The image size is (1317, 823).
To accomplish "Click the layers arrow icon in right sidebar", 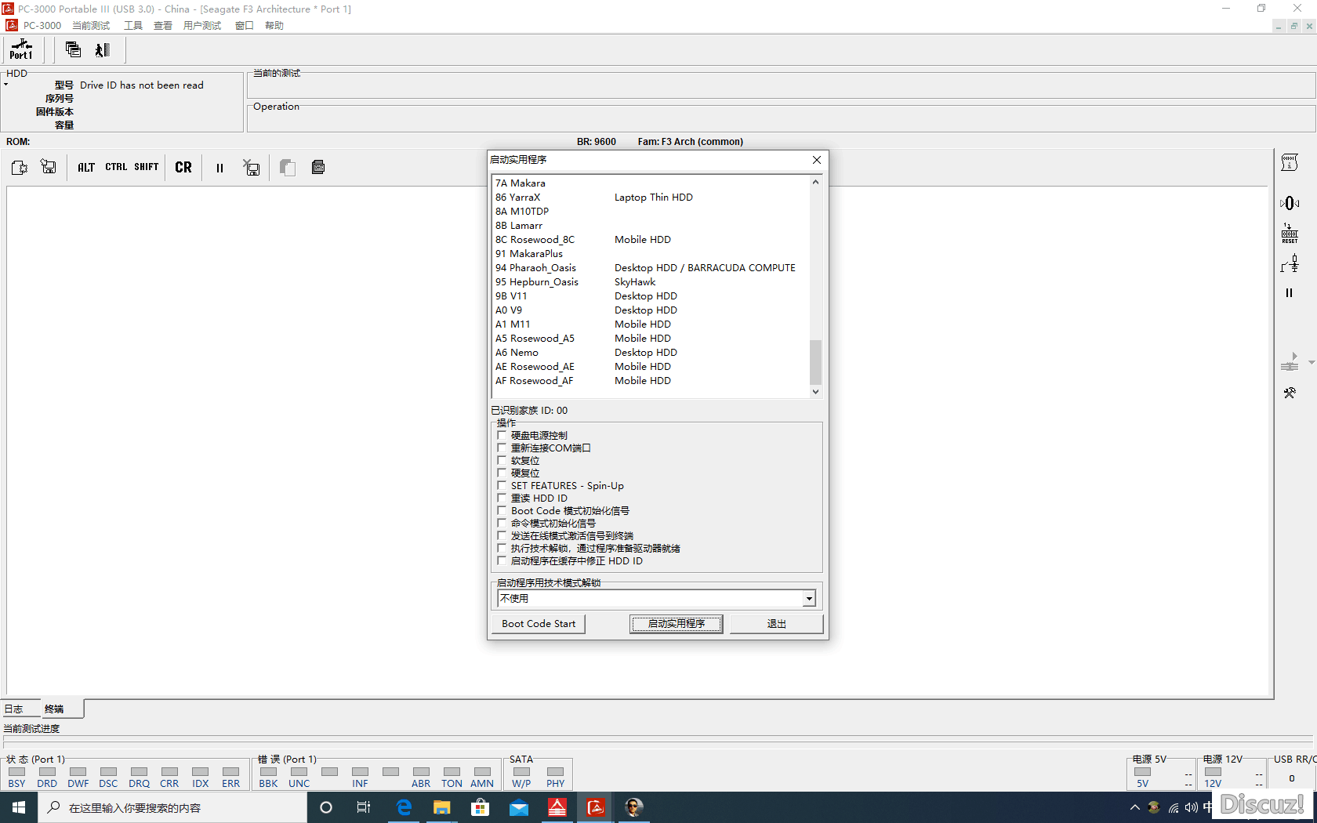I will pyautogui.click(x=1290, y=362).
